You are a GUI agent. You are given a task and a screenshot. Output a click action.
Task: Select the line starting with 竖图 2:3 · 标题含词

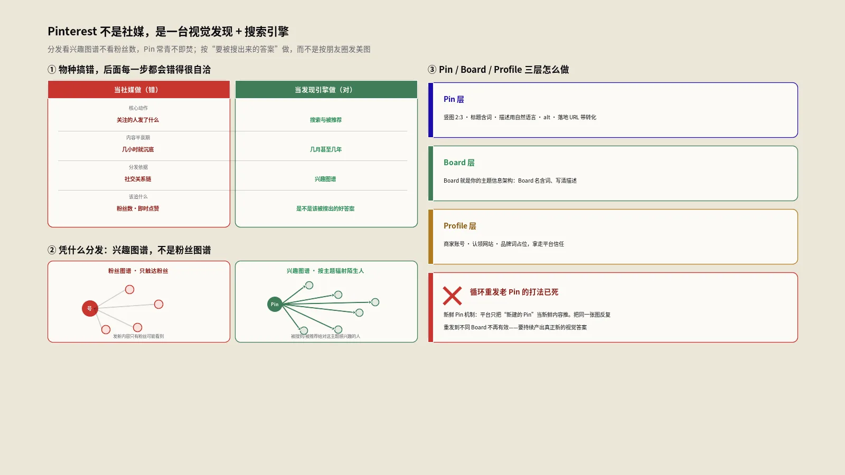click(x=520, y=117)
